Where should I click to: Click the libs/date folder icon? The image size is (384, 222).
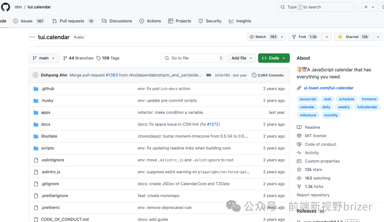pyautogui.click(x=36, y=136)
